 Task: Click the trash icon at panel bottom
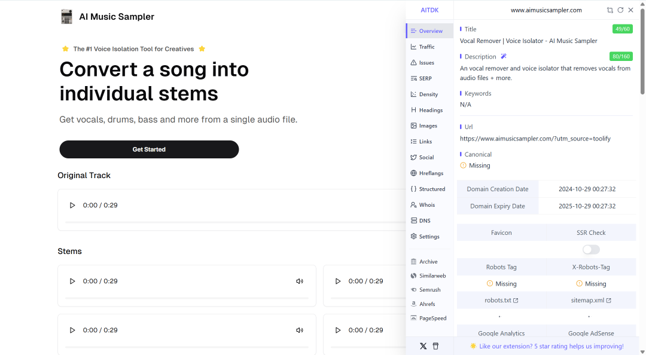435,346
